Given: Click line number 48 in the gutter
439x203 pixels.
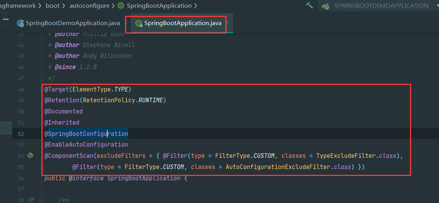Looking at the screenshot, I should pyautogui.click(x=21, y=90).
